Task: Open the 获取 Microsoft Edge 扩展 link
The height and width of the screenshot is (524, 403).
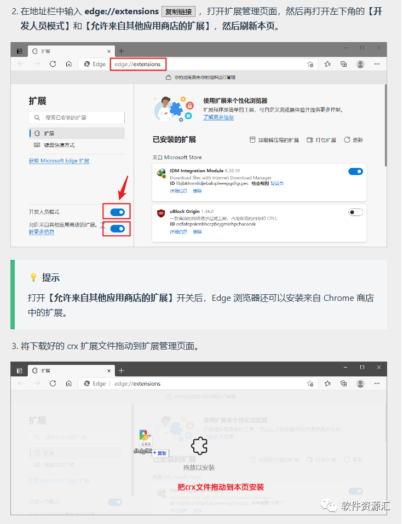Action: (59, 161)
